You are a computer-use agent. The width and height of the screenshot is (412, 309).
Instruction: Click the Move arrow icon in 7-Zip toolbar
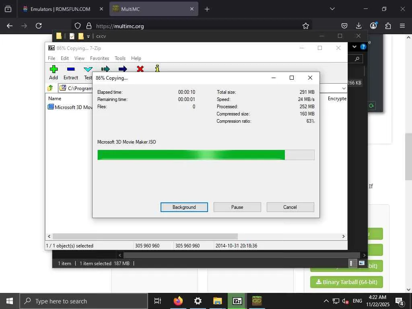tap(123, 69)
